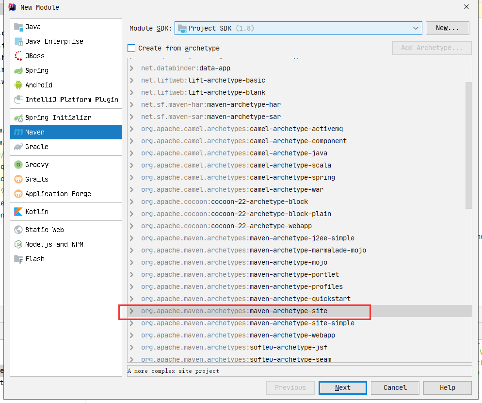Click the IntelliJ Platform Plugin icon
The width and height of the screenshot is (482, 403).
pyautogui.click(x=18, y=100)
